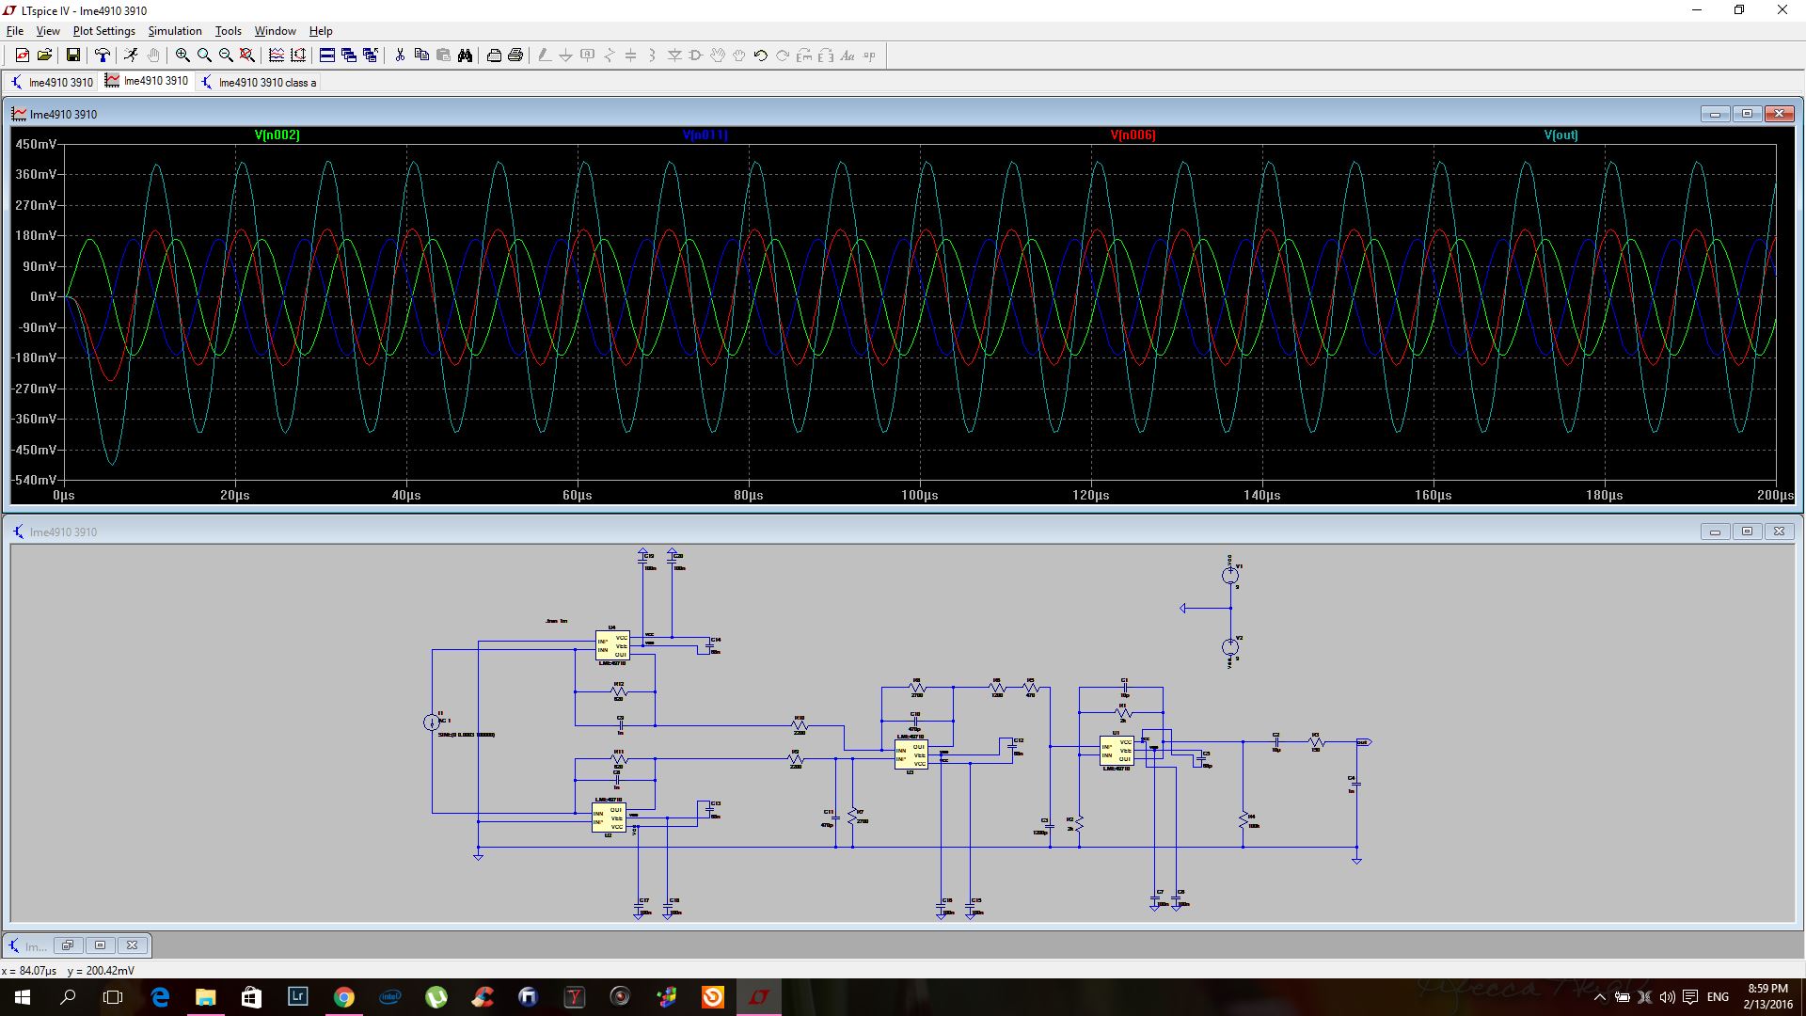Open the Simulation menu

(x=175, y=31)
